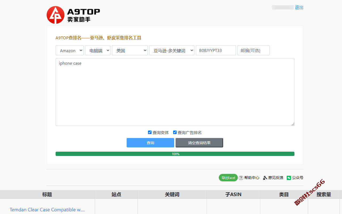Open the 电脑端 device dropdown
Image resolution: width=342 pixels, height=214 pixels.
coord(98,50)
